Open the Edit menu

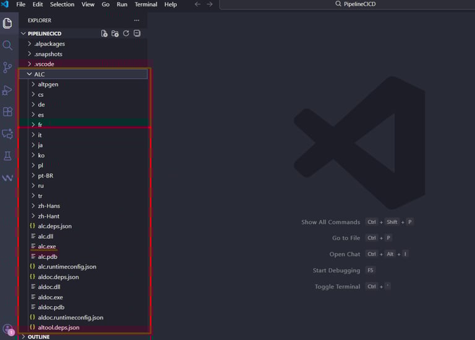click(x=38, y=4)
